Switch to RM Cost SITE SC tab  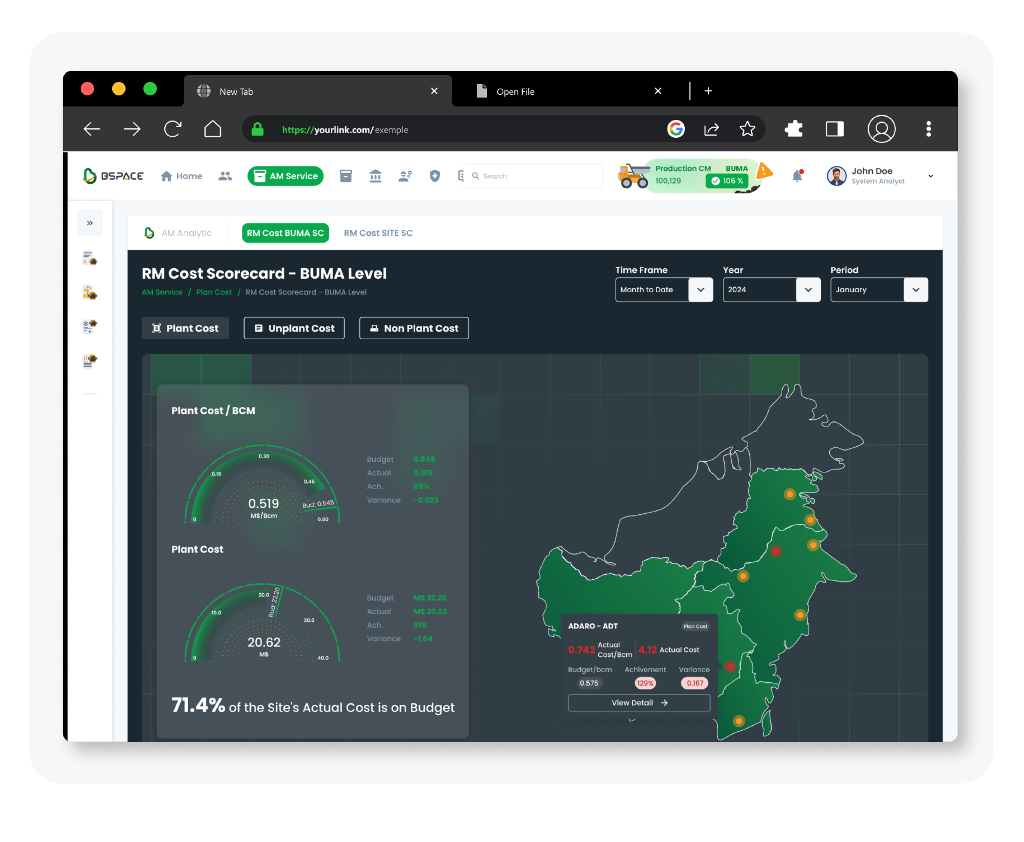378,233
